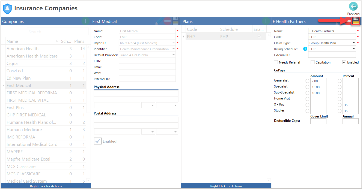
Task: Select the Mapfre Medicare Excel row
Action: pyautogui.click(x=46, y=159)
